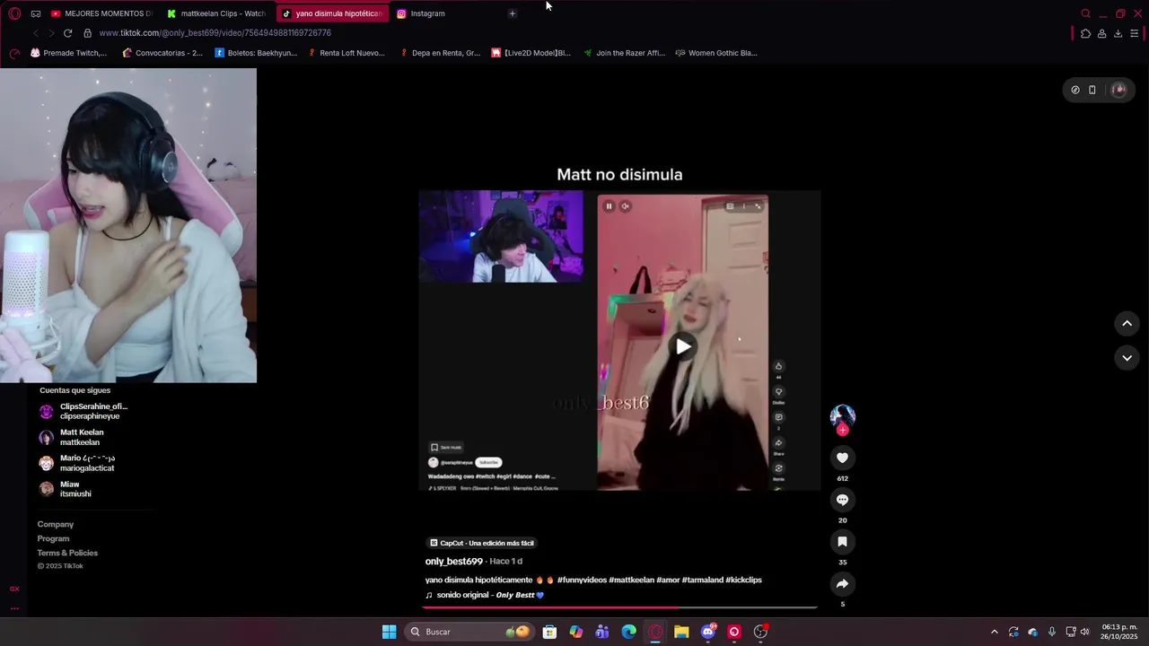The width and height of the screenshot is (1149, 646).
Task: Open Boletos: Baekhyun bookmark
Action: (256, 53)
